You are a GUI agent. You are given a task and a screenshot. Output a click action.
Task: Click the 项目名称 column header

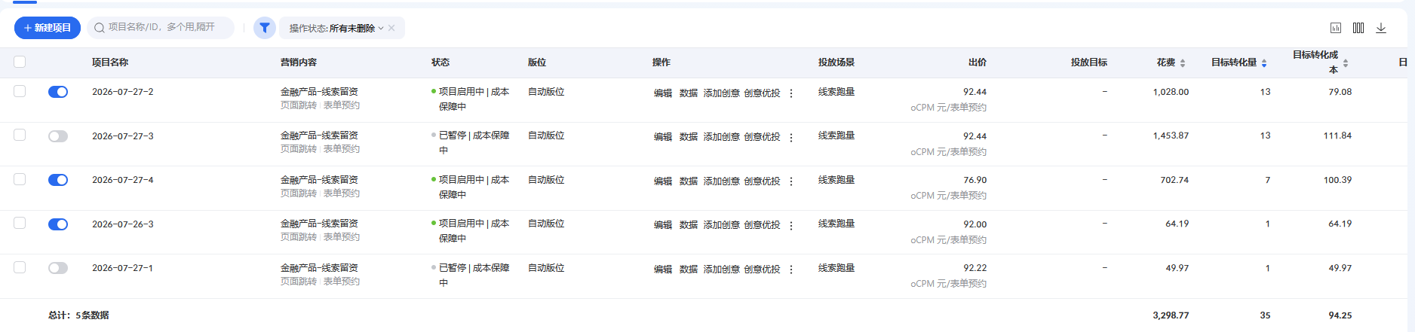pos(110,62)
